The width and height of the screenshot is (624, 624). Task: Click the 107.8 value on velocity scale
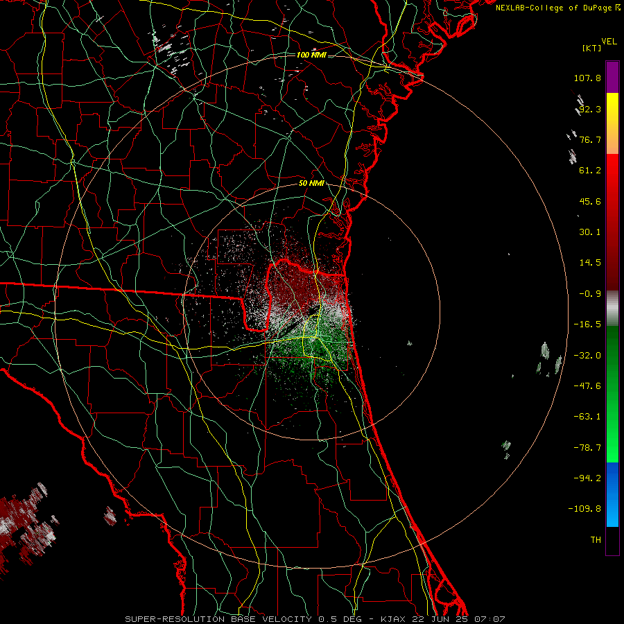(x=587, y=78)
